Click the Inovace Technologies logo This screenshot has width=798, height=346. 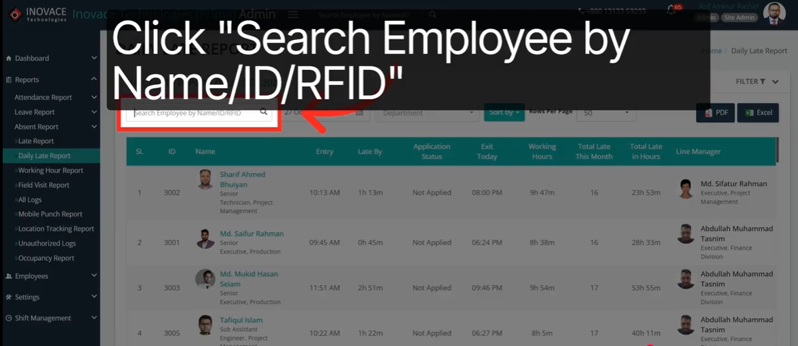pos(37,14)
